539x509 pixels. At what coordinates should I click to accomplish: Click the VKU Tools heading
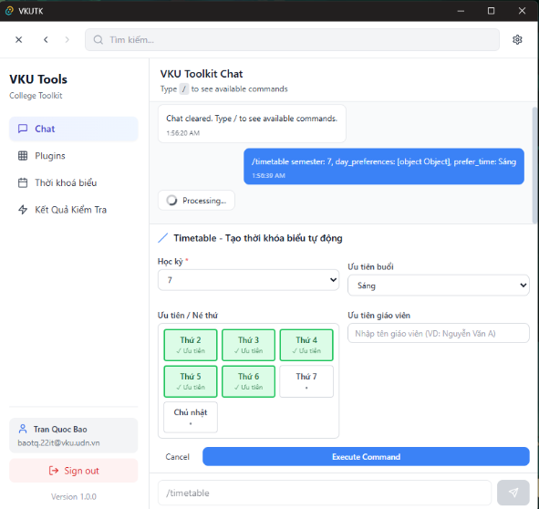38,79
